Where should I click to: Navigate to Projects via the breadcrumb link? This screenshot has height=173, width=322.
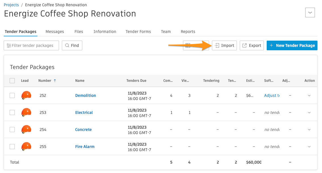point(11,5)
